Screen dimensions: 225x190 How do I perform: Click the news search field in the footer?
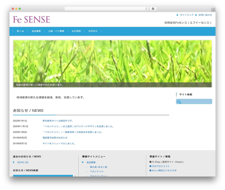pyautogui.click(x=43, y=176)
